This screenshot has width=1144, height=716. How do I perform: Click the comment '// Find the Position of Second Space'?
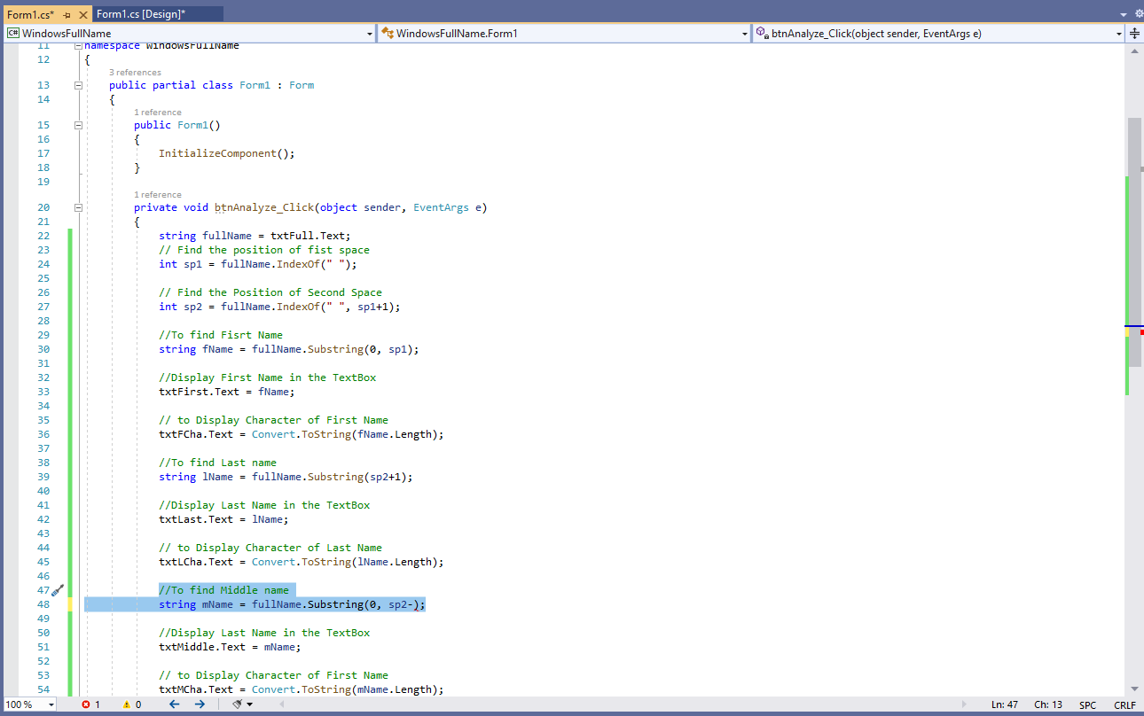coord(270,292)
